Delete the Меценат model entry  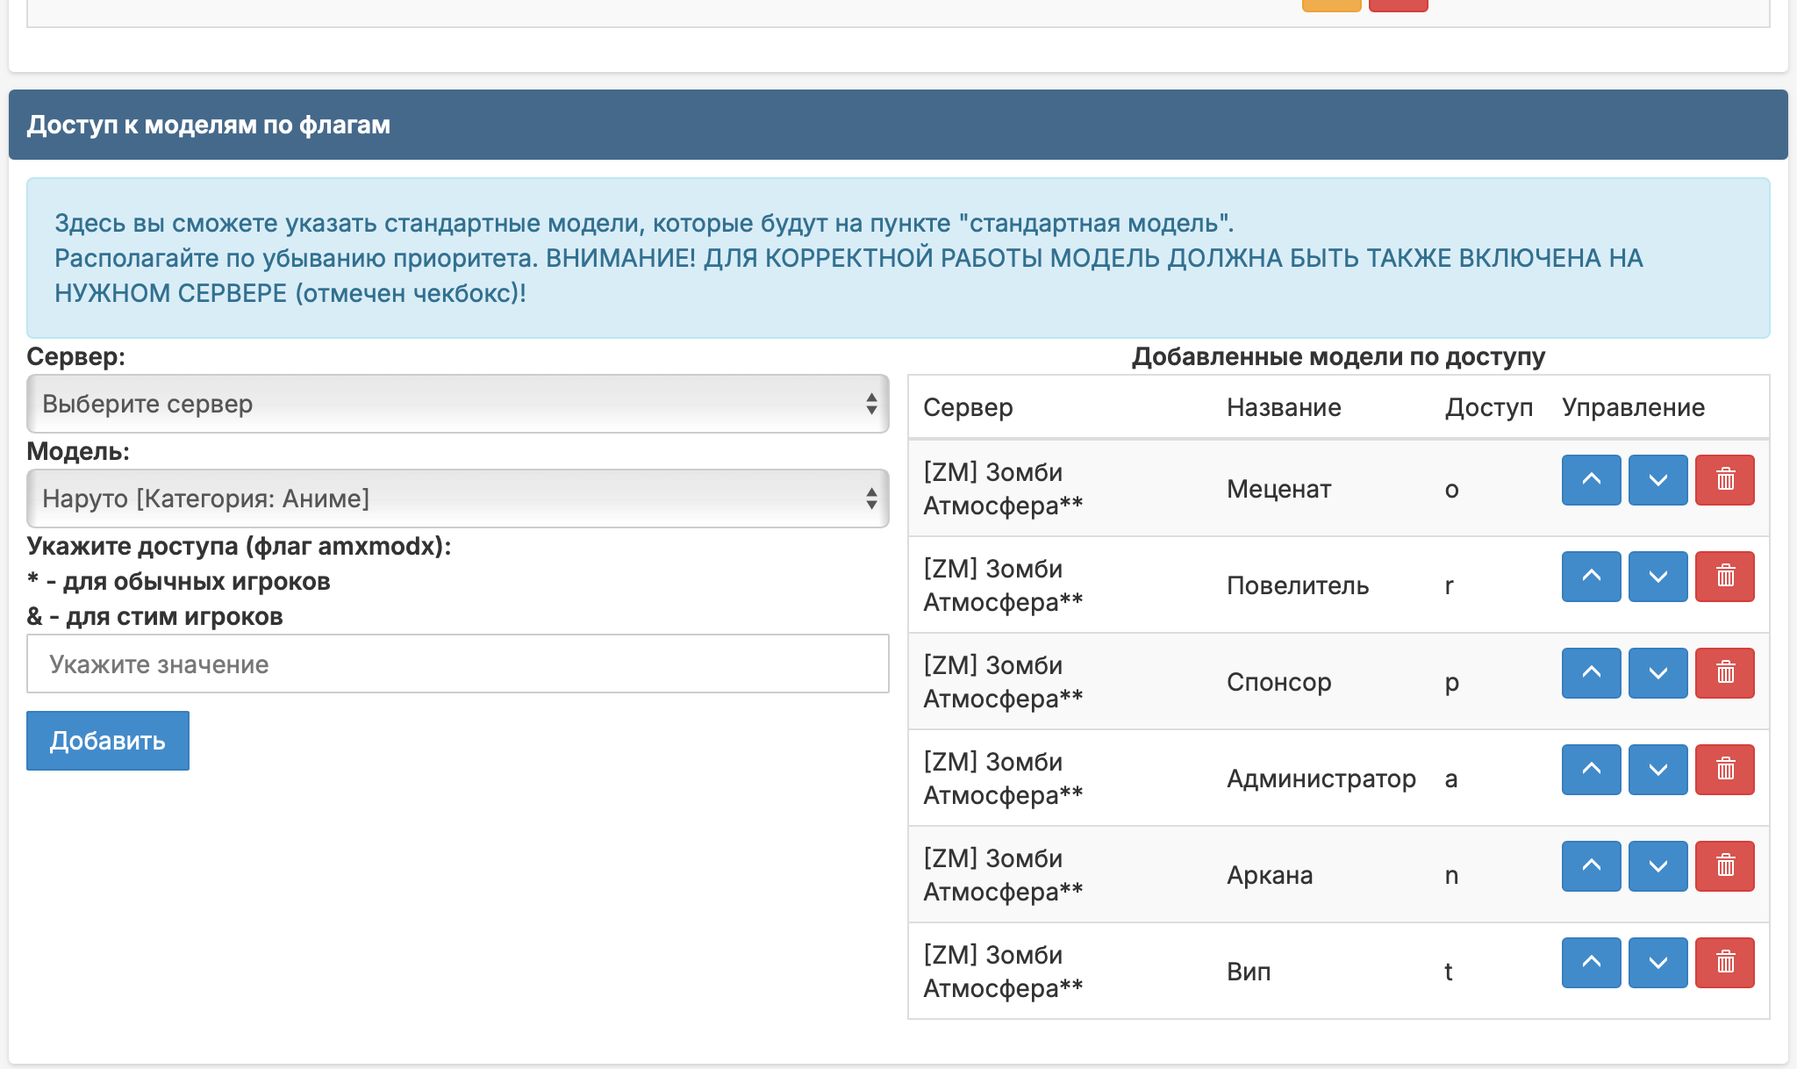coord(1724,480)
